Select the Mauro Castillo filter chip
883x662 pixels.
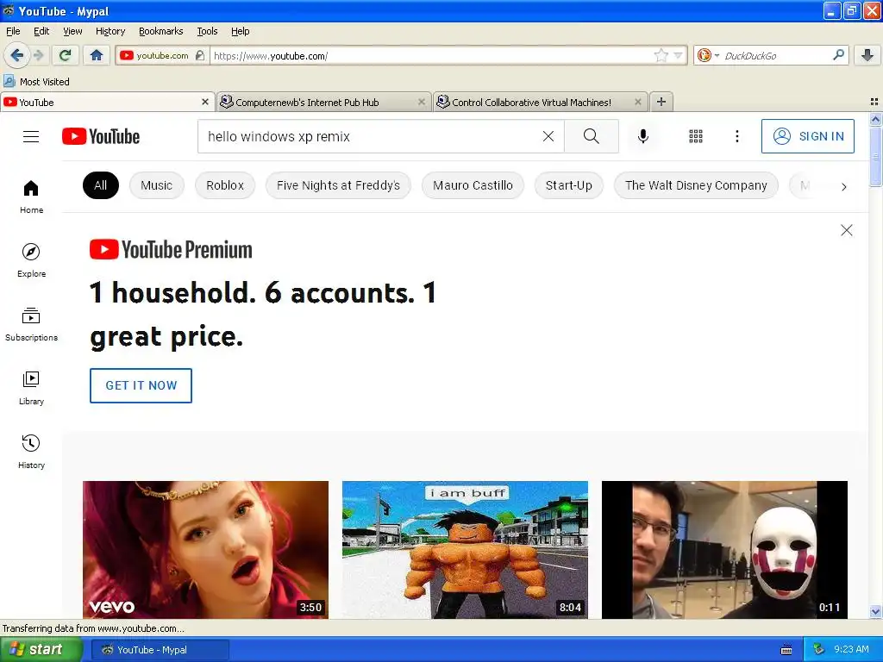473,185
